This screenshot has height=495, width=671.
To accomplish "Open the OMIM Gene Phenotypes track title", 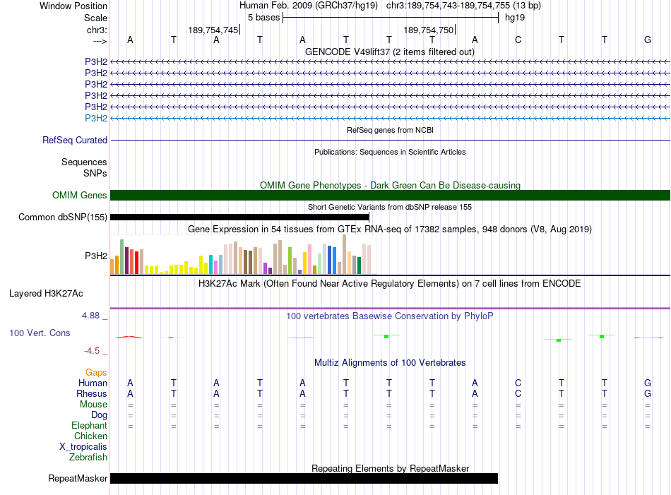I will [x=390, y=185].
